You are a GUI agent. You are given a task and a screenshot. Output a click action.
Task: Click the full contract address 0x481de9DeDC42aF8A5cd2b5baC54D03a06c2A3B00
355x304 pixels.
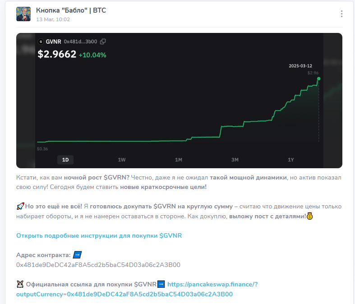point(98,265)
